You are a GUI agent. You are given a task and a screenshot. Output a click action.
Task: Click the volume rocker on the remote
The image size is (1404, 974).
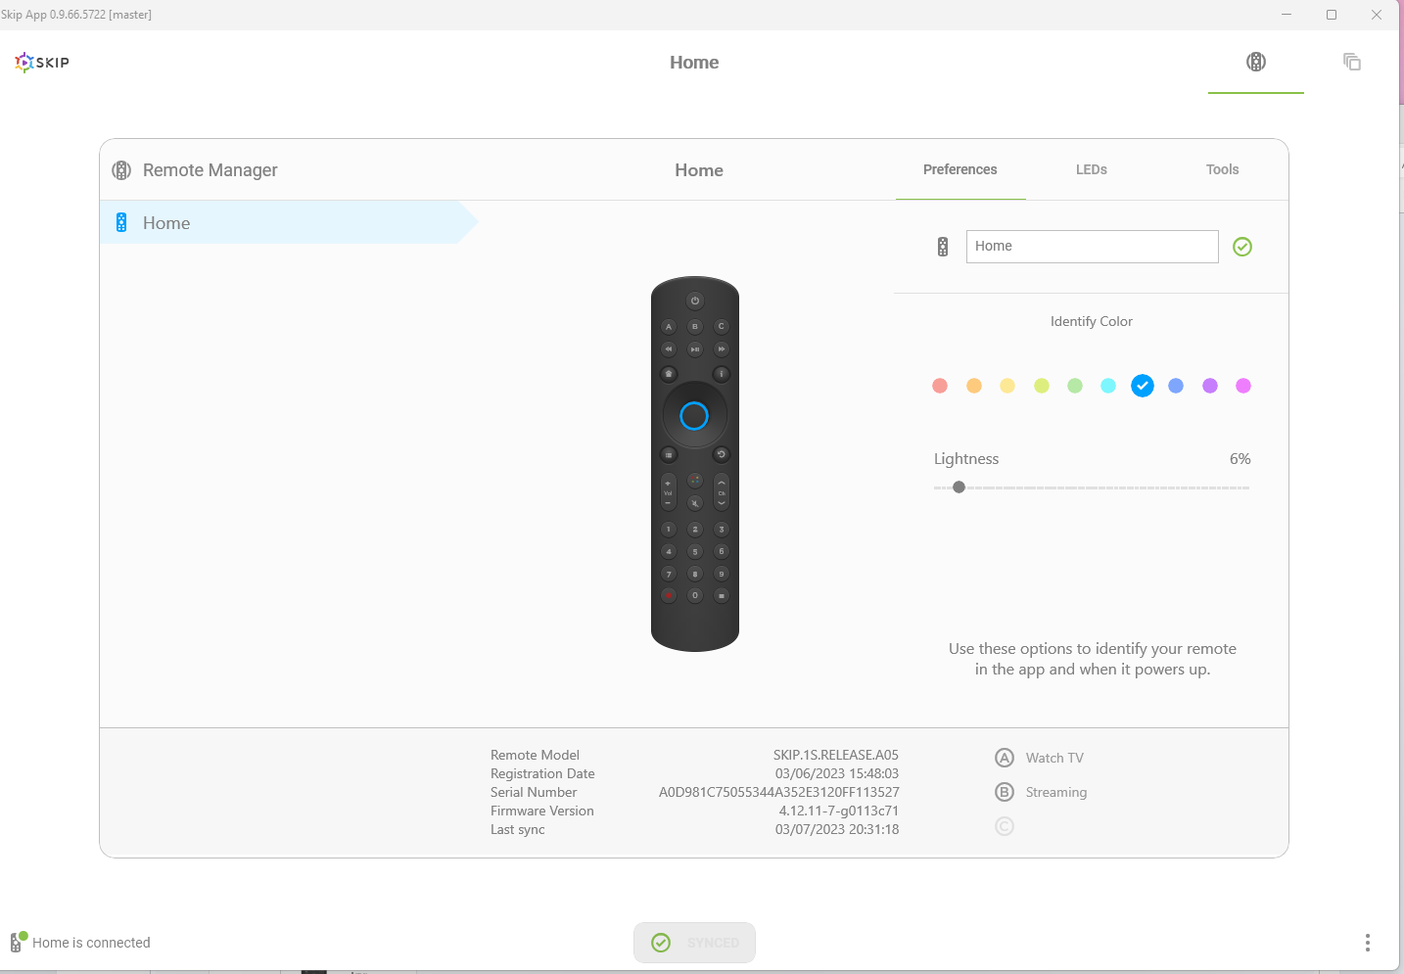tap(669, 491)
